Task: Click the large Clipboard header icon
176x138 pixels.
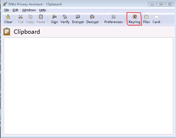Action: coord(7,32)
